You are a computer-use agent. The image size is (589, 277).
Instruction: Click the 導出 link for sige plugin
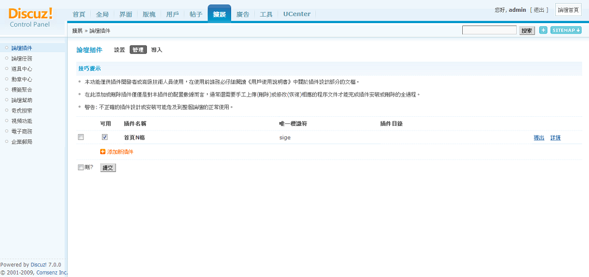539,138
